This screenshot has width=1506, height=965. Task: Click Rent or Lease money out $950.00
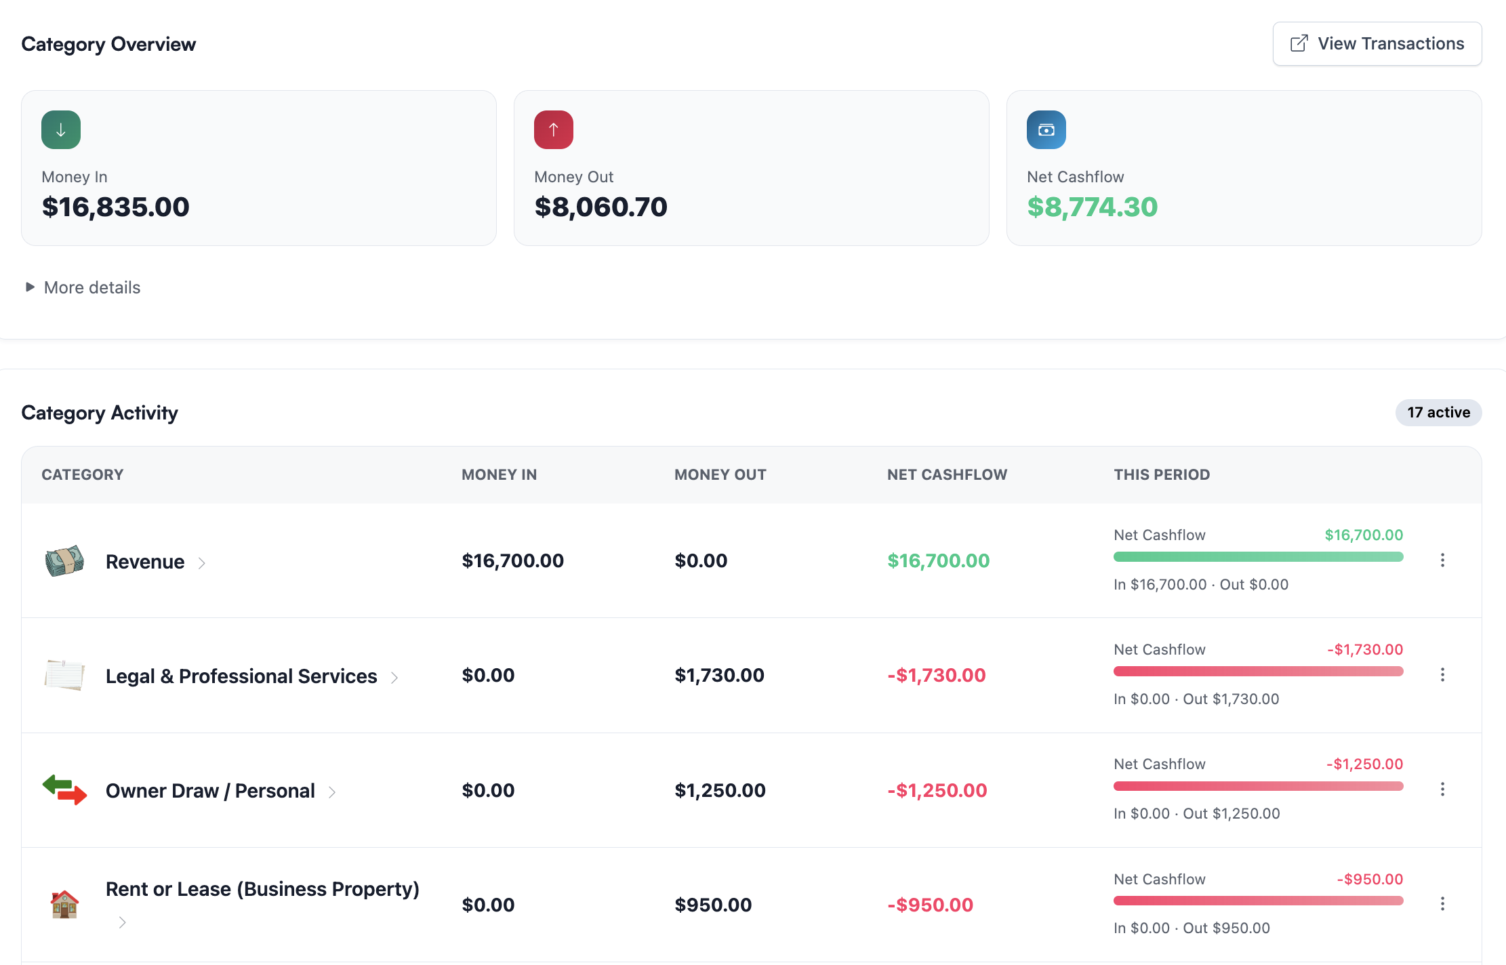point(713,905)
